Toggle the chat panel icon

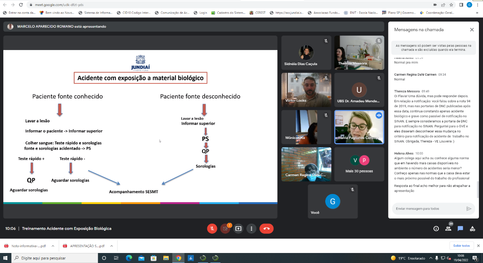460,229
